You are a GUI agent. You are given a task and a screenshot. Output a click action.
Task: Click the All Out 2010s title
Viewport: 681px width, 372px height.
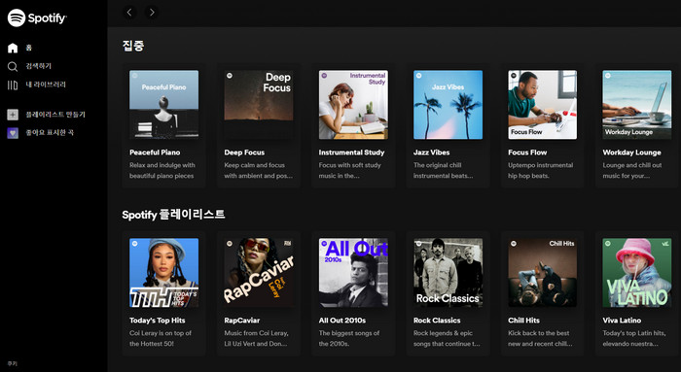coord(342,321)
